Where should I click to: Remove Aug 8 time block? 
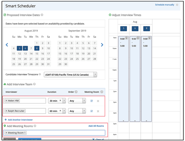coord(149,38)
